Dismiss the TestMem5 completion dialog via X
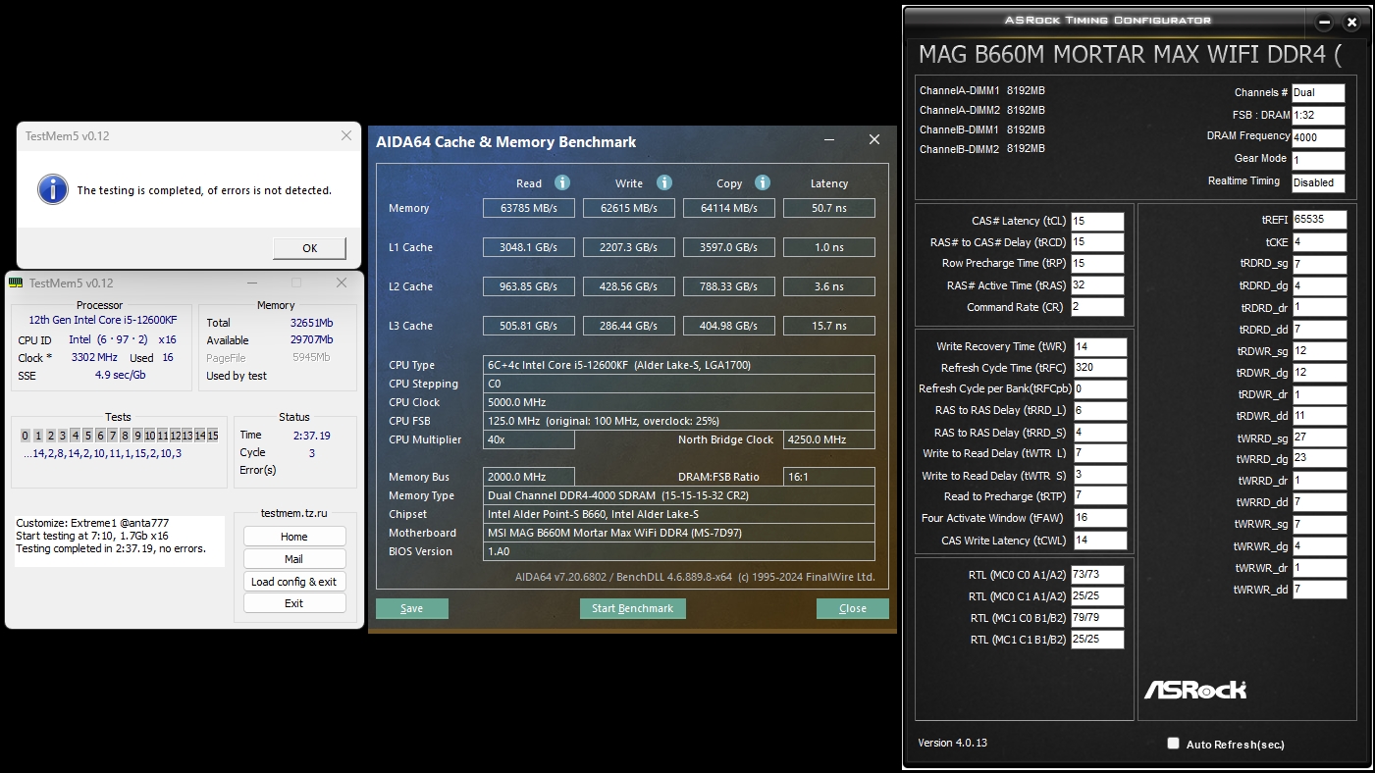Screen dimensions: 1375x773 pyautogui.click(x=346, y=135)
